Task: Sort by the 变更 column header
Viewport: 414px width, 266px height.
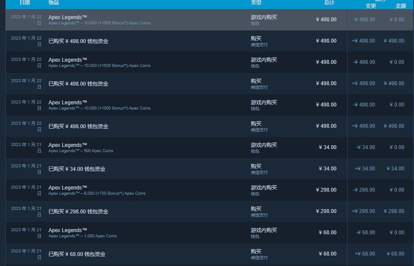Action: 371,6
